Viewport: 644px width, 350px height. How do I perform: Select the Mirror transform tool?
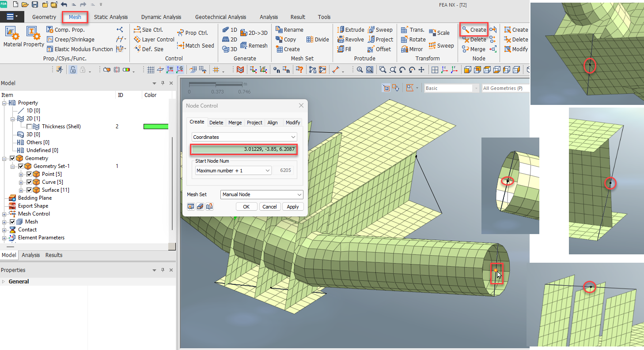click(x=413, y=49)
